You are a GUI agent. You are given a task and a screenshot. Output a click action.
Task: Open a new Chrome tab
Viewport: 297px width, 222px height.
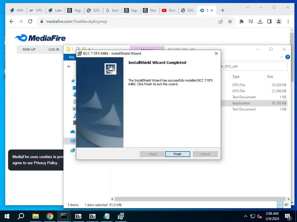pos(223,11)
